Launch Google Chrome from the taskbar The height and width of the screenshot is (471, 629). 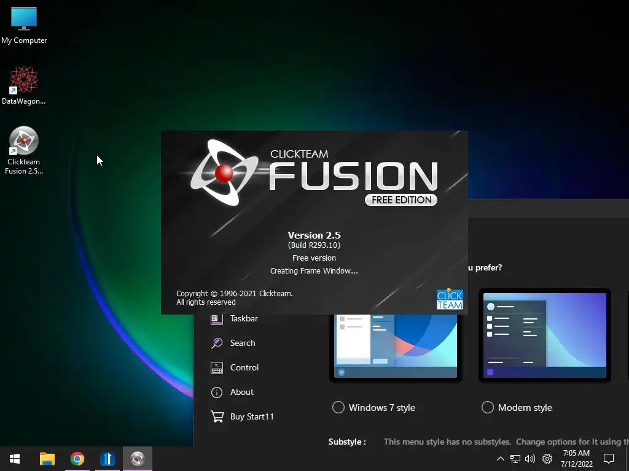point(77,459)
